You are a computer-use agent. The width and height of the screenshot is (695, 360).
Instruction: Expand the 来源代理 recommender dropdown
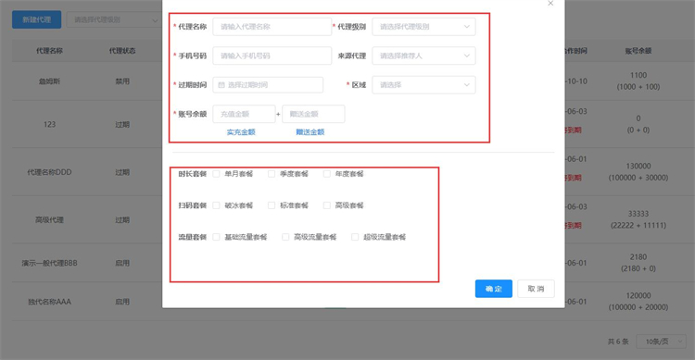tap(423, 56)
